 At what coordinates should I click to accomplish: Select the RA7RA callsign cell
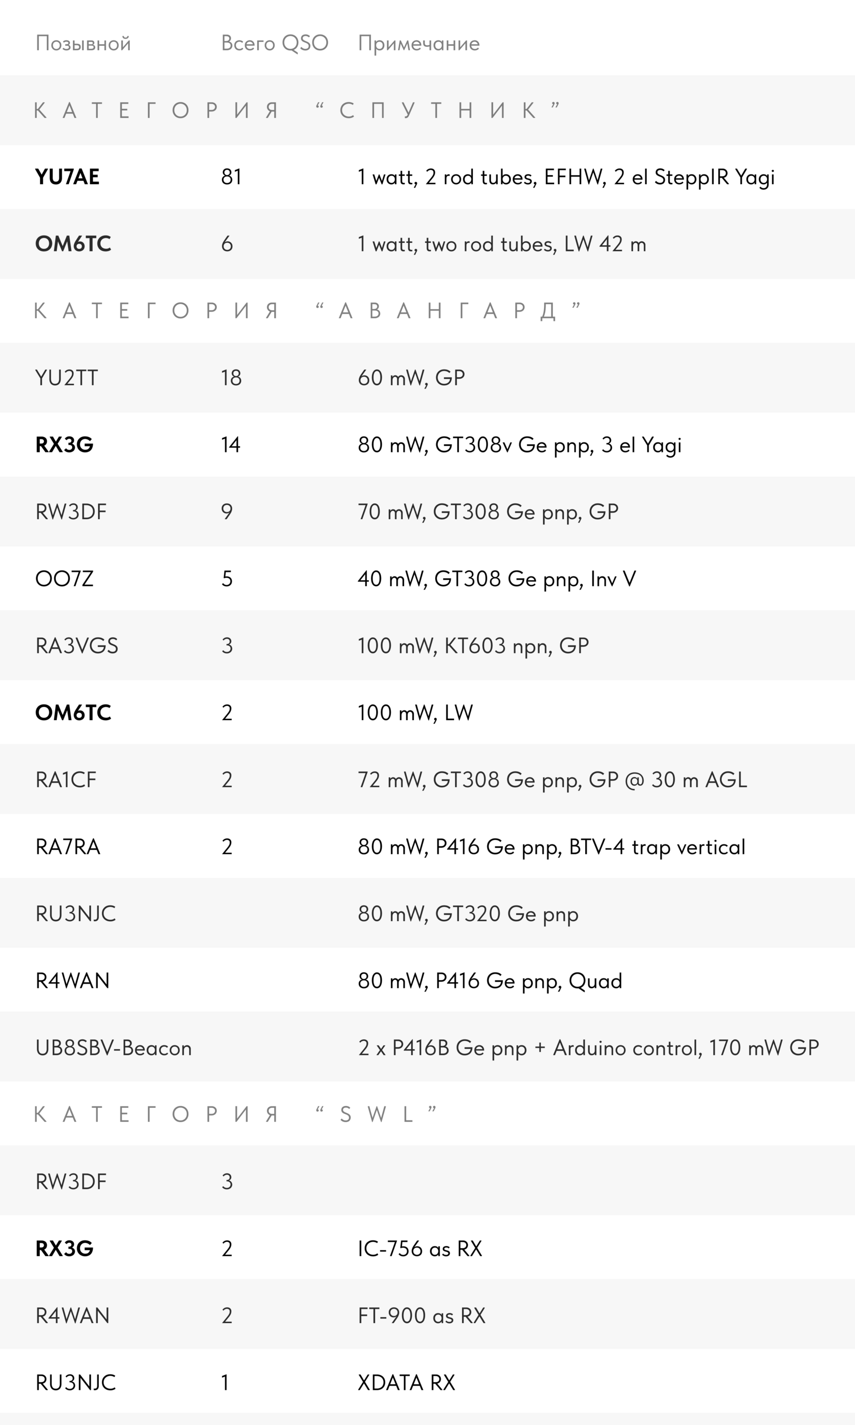[x=67, y=847]
